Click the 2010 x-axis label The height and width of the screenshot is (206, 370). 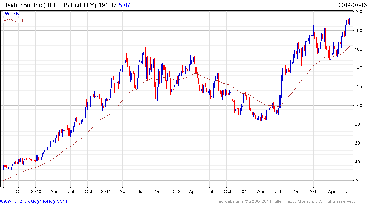36,191
